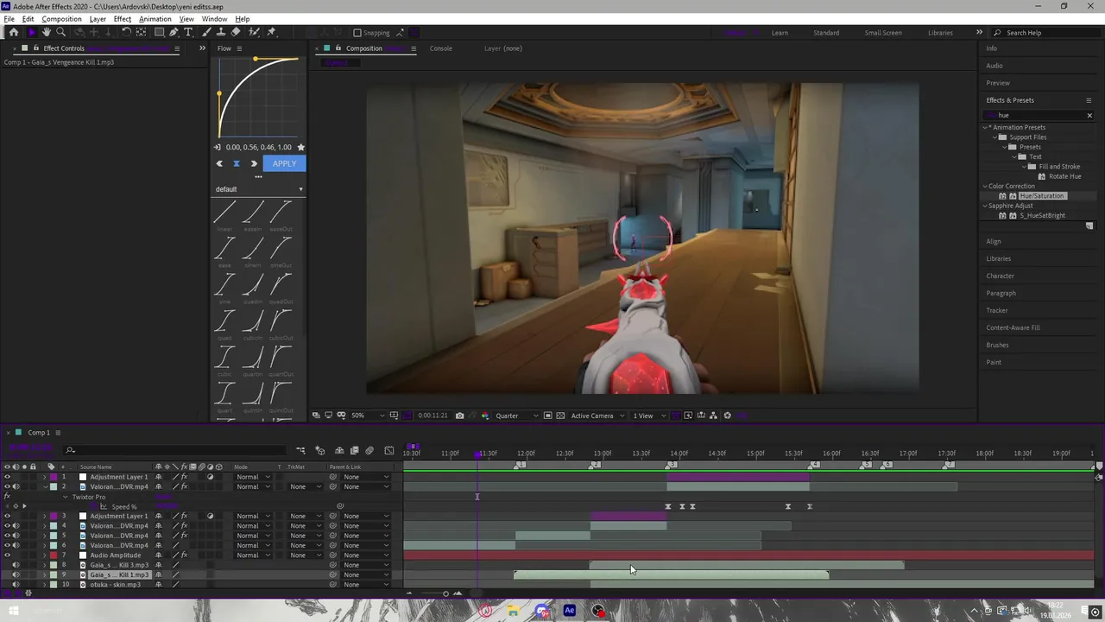The width and height of the screenshot is (1105, 622).
Task: Select the Puppet Pin tool
Action: click(x=271, y=32)
